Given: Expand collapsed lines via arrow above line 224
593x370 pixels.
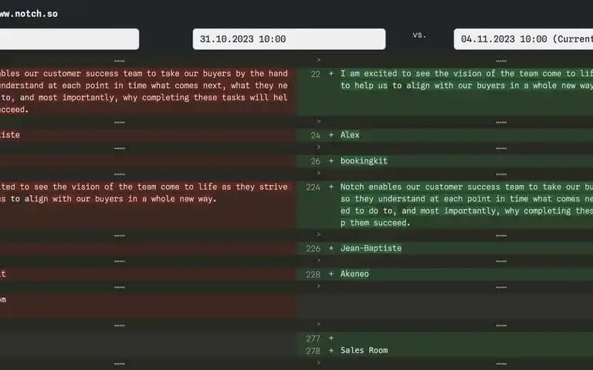Looking at the screenshot, I should point(318,173).
